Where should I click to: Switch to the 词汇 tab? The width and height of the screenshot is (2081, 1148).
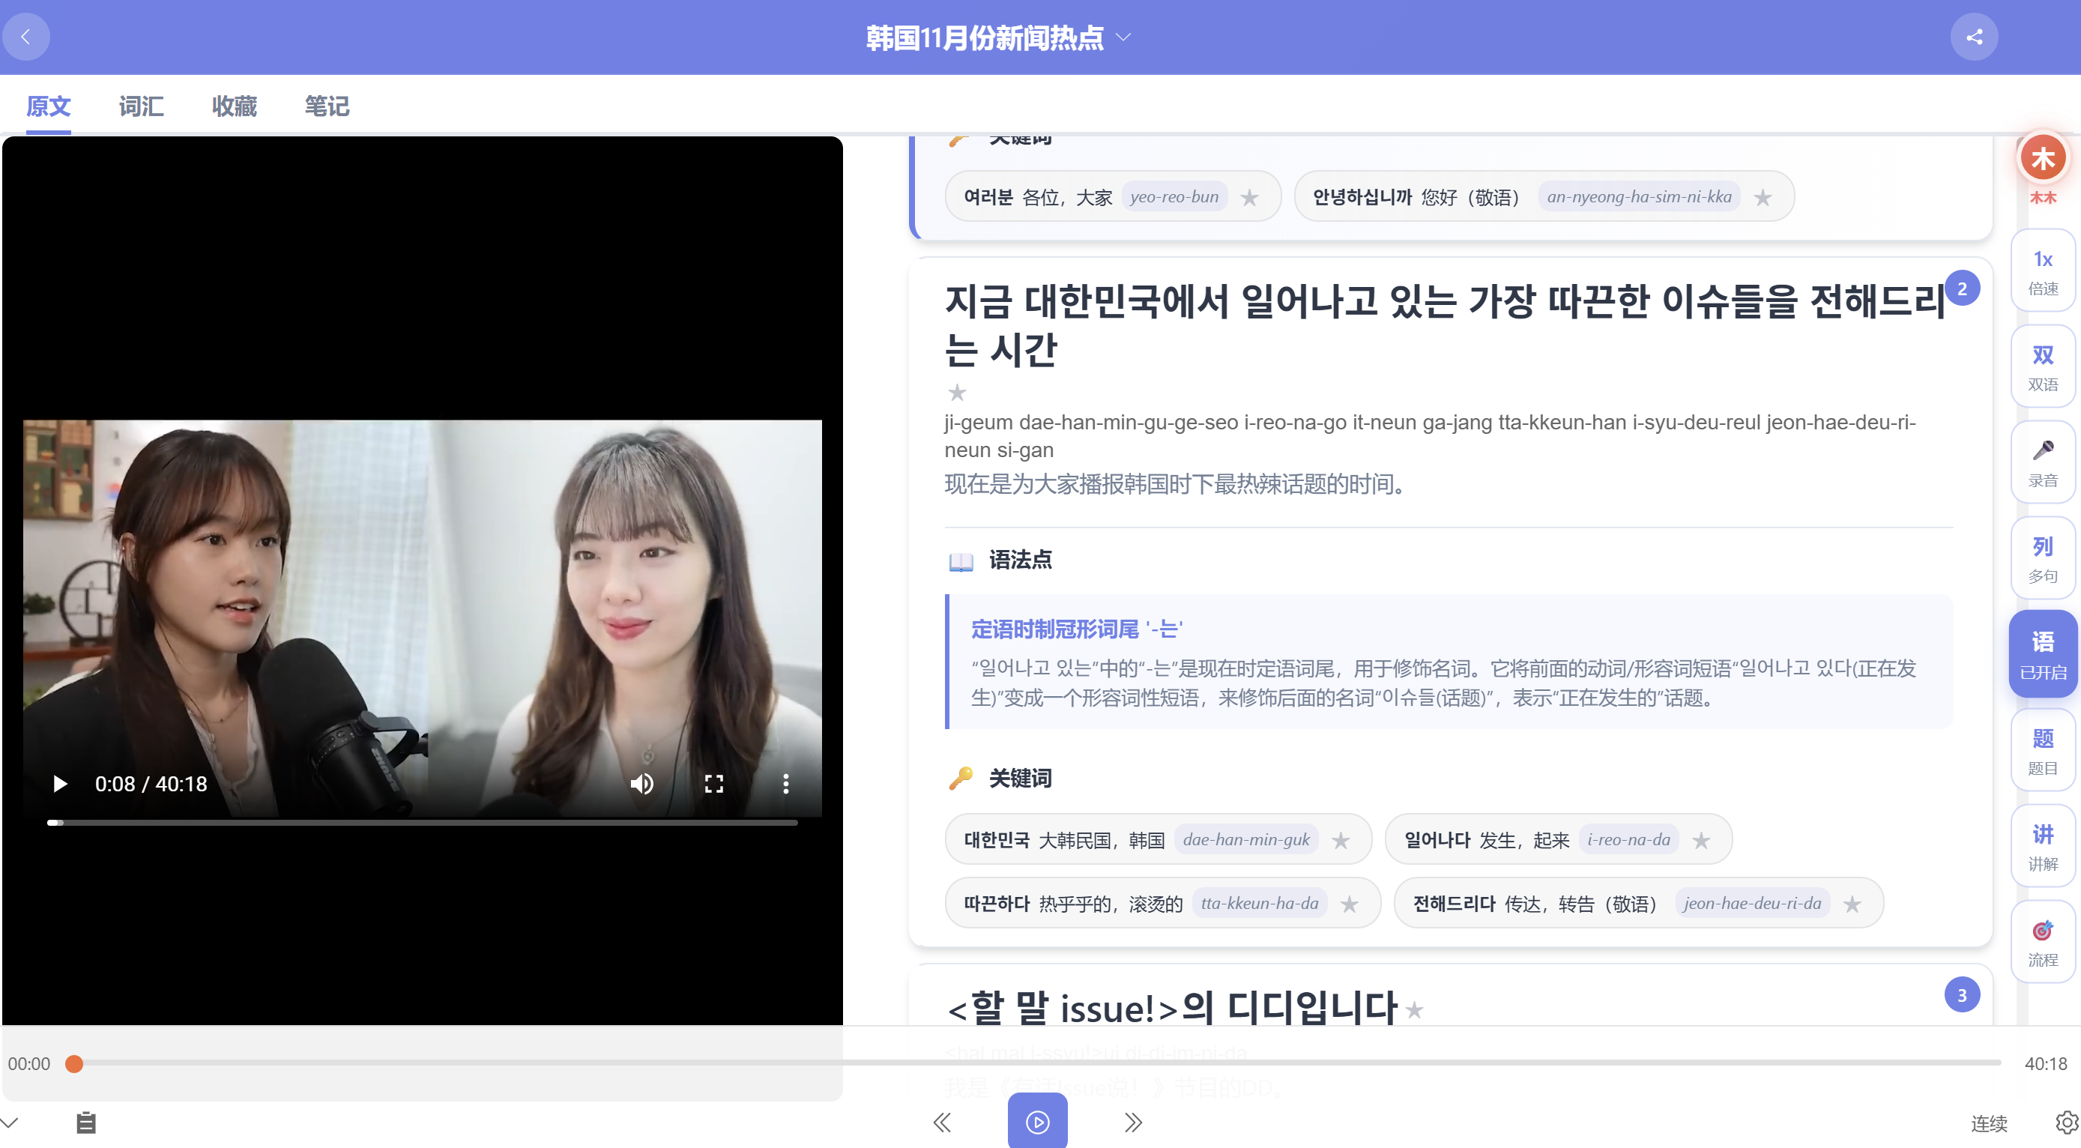pos(142,106)
